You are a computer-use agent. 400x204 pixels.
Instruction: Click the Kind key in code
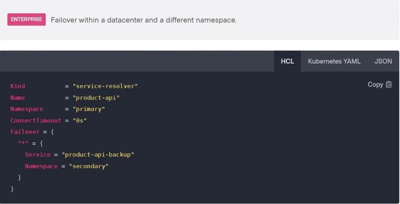point(18,86)
